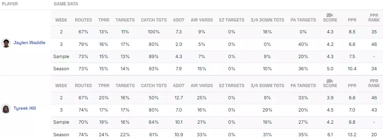The width and height of the screenshot is (383, 138).
Task: Click UR Score star logo in Hill's table
Action: point(330,81)
